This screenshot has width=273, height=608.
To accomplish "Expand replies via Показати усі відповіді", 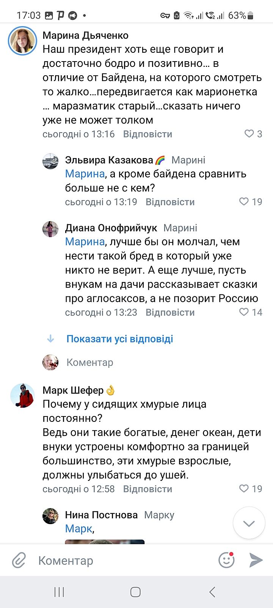I will 120,339.
